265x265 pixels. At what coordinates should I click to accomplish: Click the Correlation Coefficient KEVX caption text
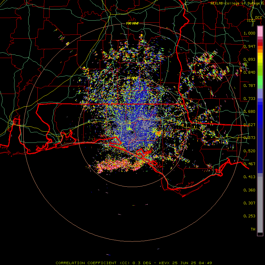tap(134, 263)
